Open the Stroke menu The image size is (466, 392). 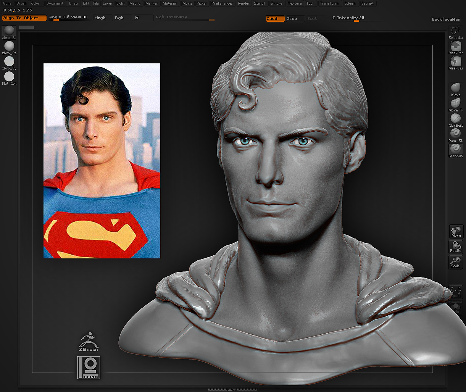(x=277, y=3)
